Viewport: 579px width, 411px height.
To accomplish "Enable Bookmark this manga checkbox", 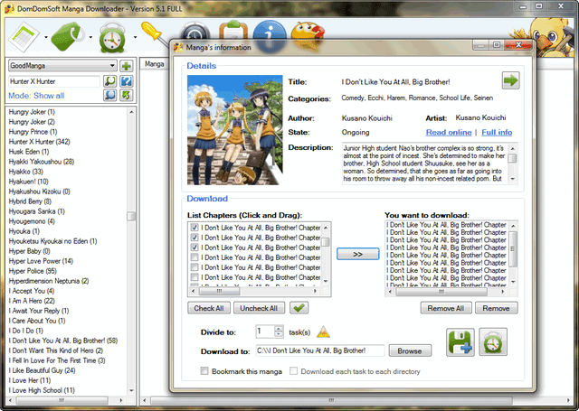I will coord(204,371).
